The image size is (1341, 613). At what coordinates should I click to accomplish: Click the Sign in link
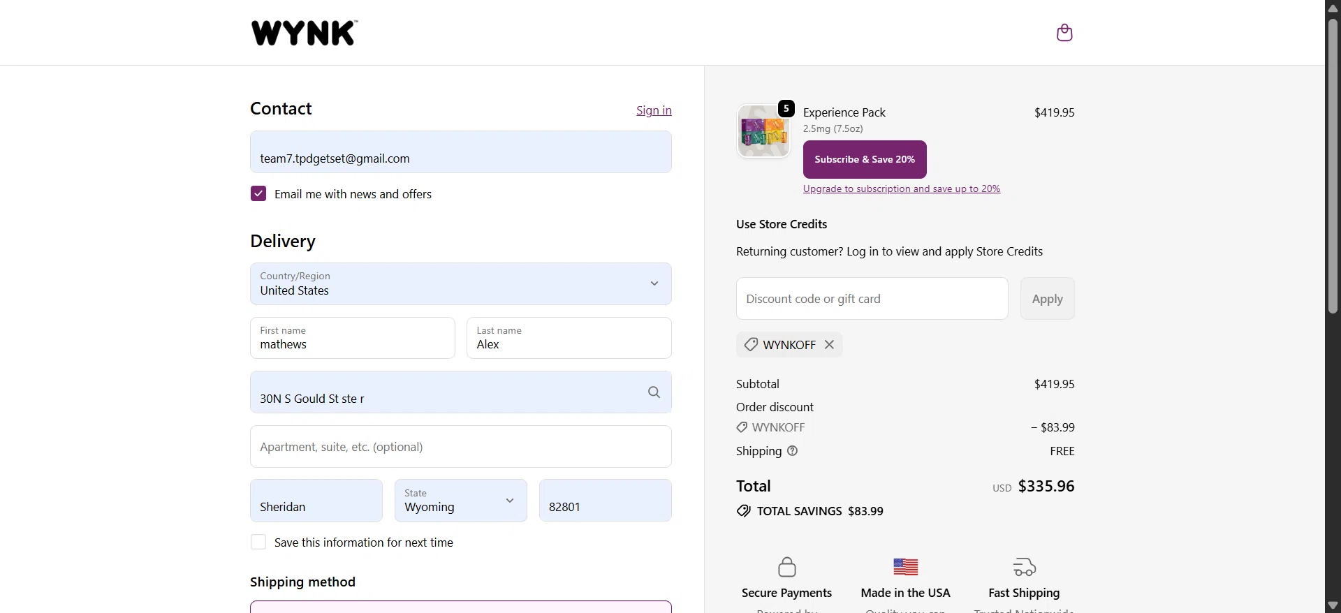(654, 110)
